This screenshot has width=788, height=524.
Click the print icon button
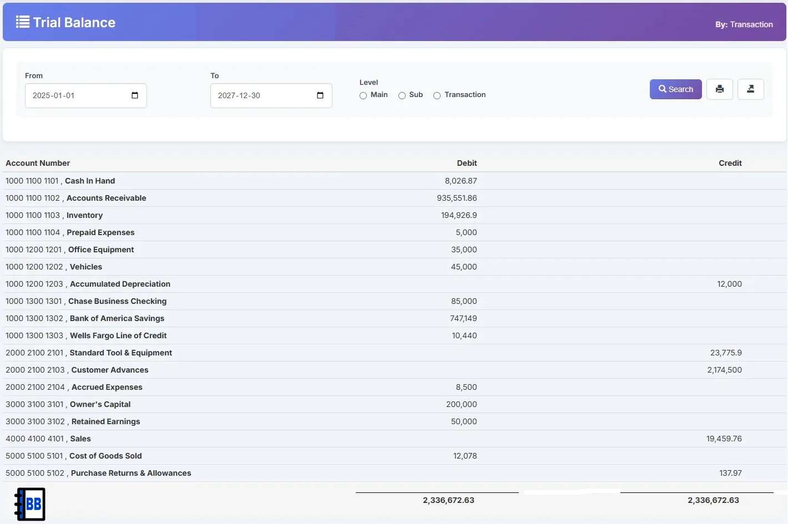pos(719,89)
